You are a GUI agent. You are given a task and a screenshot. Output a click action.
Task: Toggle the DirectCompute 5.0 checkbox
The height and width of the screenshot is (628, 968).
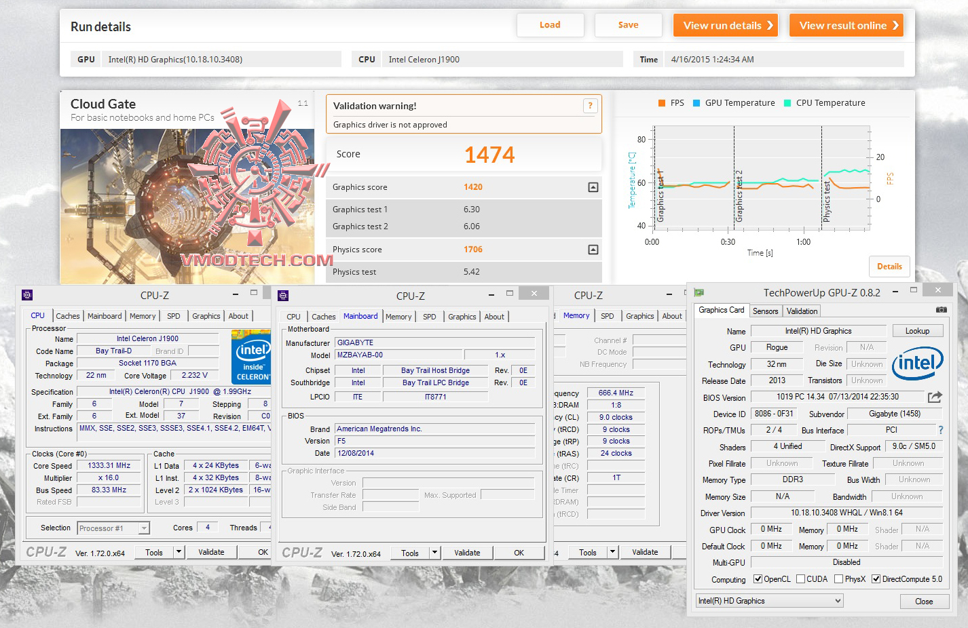[876, 578]
